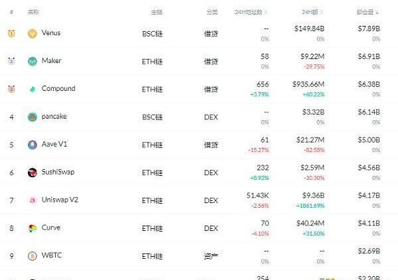This screenshot has width=398, height=280.
Task: Click the pancake protocol logo icon
Action: 33,117
